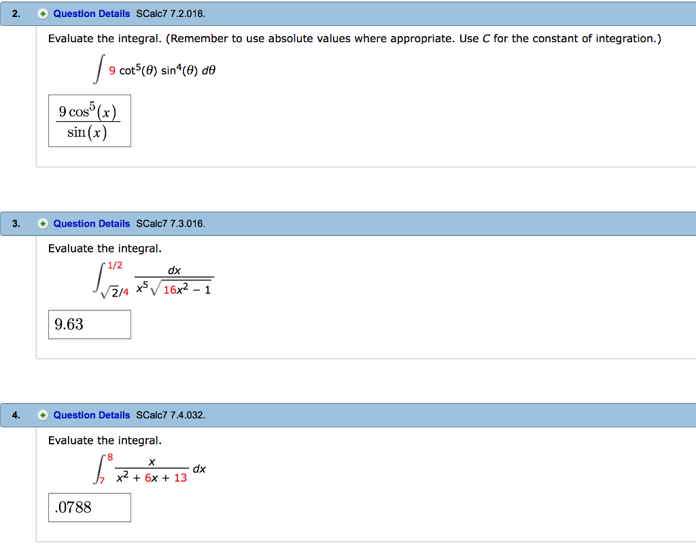696x545 pixels.
Task: Click the blue header bar of question 4
Action: pos(408,415)
